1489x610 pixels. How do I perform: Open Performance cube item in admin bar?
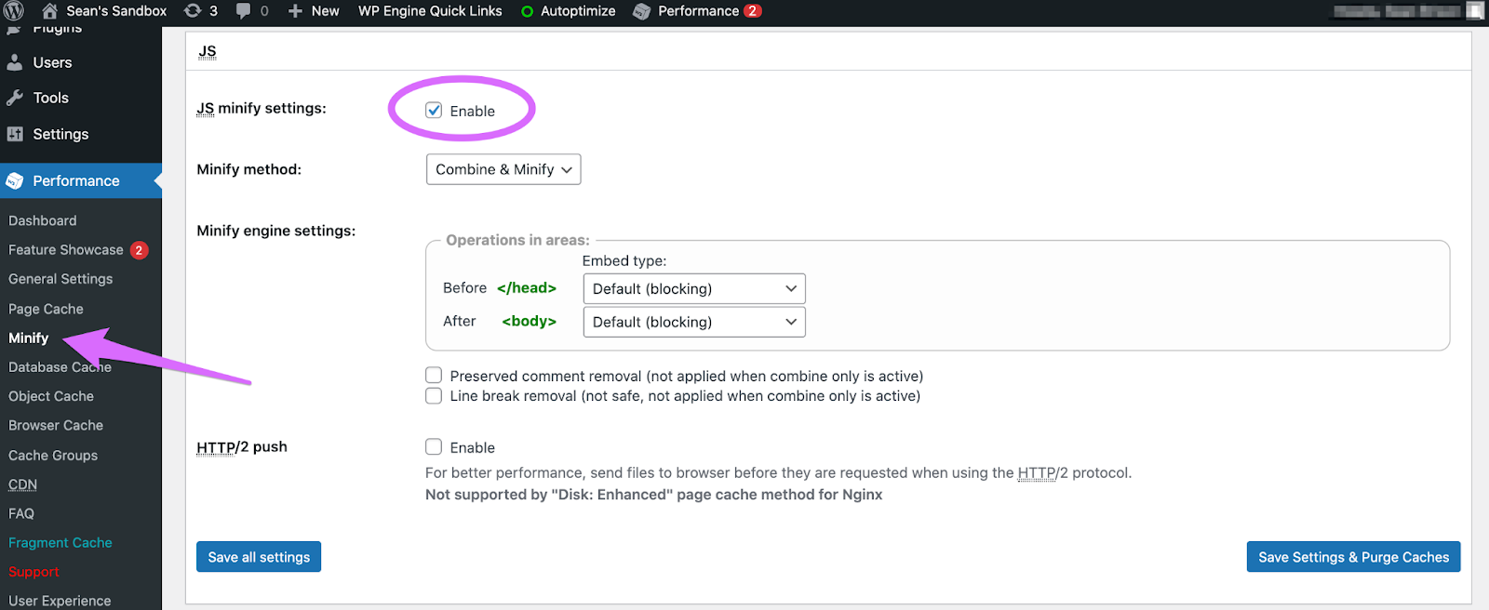[697, 11]
